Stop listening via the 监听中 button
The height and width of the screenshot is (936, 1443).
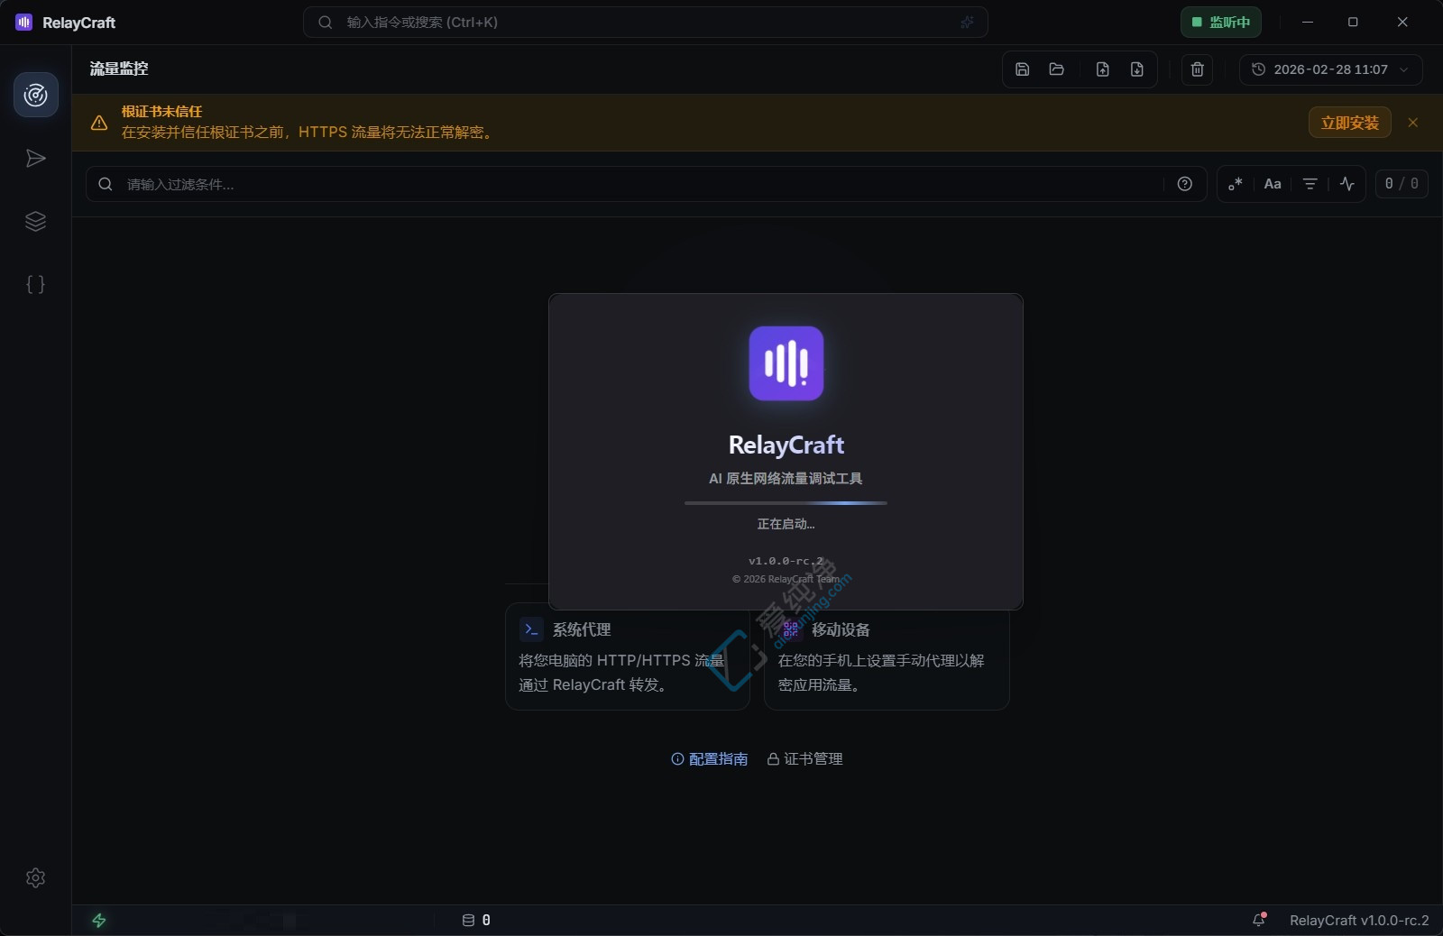point(1221,22)
